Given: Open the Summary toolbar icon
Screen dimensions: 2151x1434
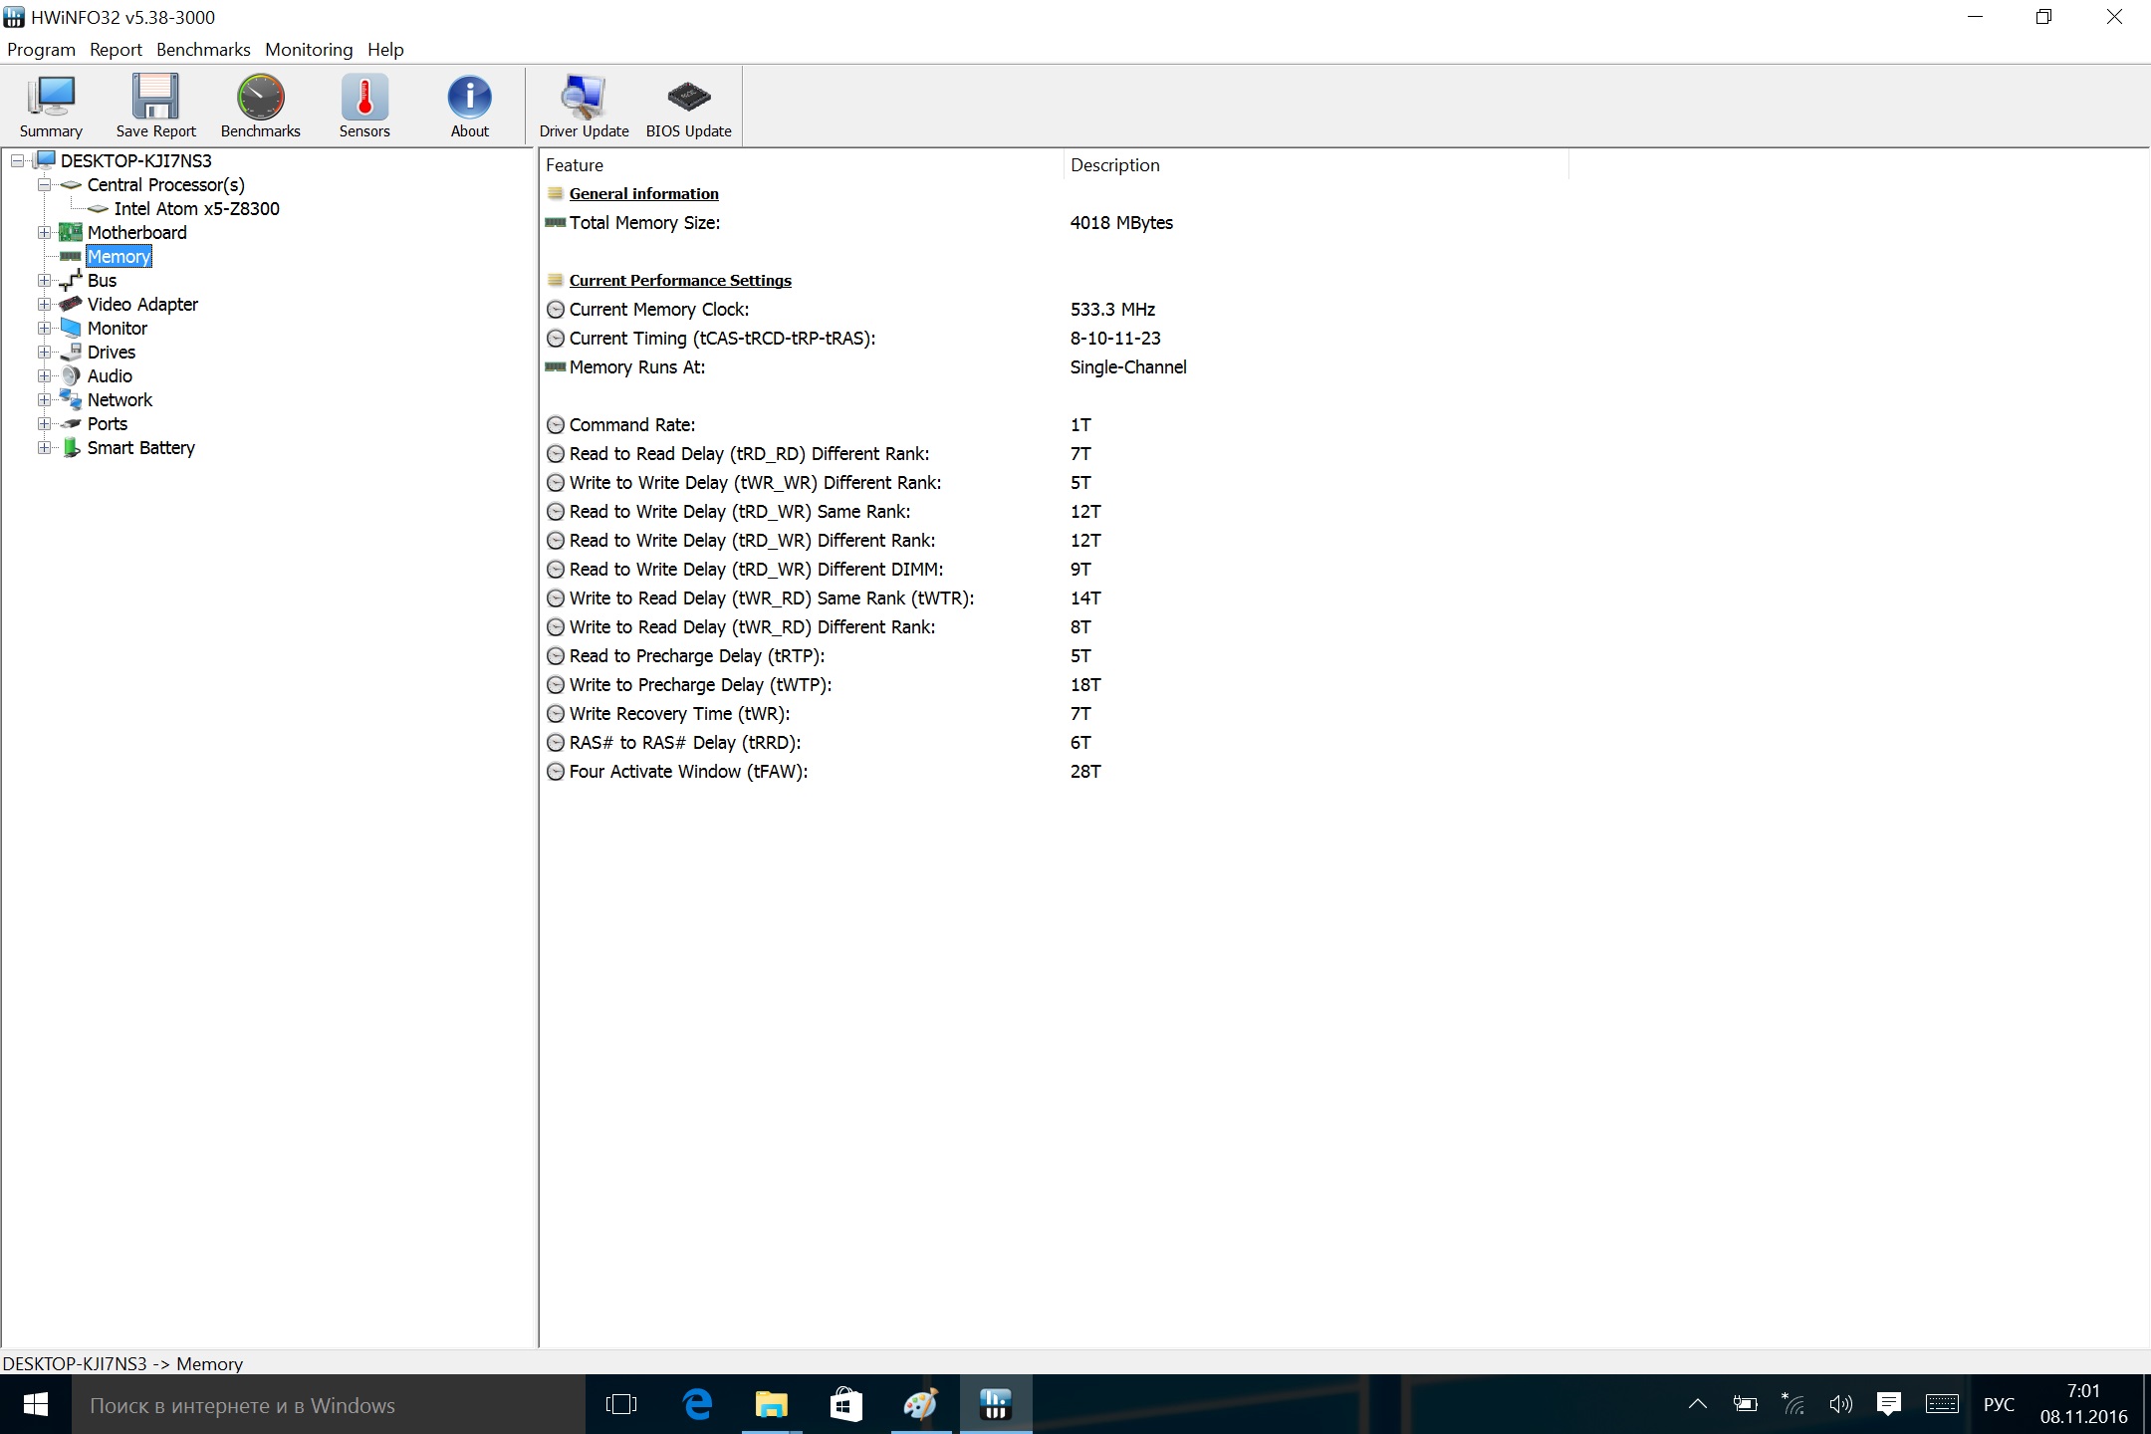Looking at the screenshot, I should tap(51, 106).
